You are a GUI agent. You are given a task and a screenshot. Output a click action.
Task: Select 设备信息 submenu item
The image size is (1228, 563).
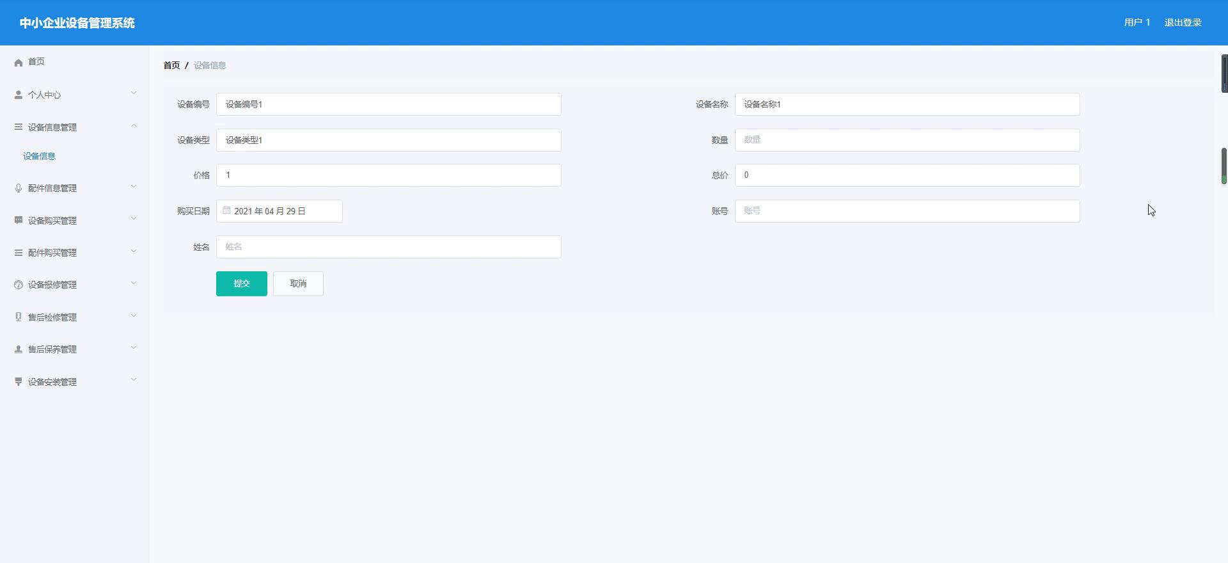pyautogui.click(x=40, y=156)
